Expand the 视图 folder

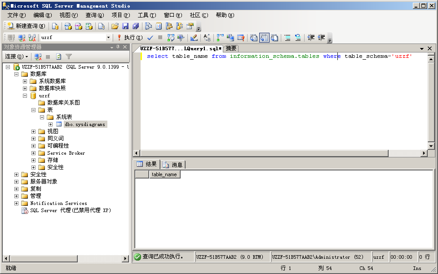pos(34,131)
